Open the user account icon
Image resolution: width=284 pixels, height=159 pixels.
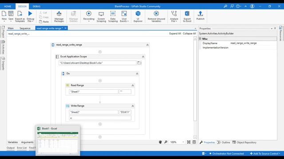click(252, 6)
